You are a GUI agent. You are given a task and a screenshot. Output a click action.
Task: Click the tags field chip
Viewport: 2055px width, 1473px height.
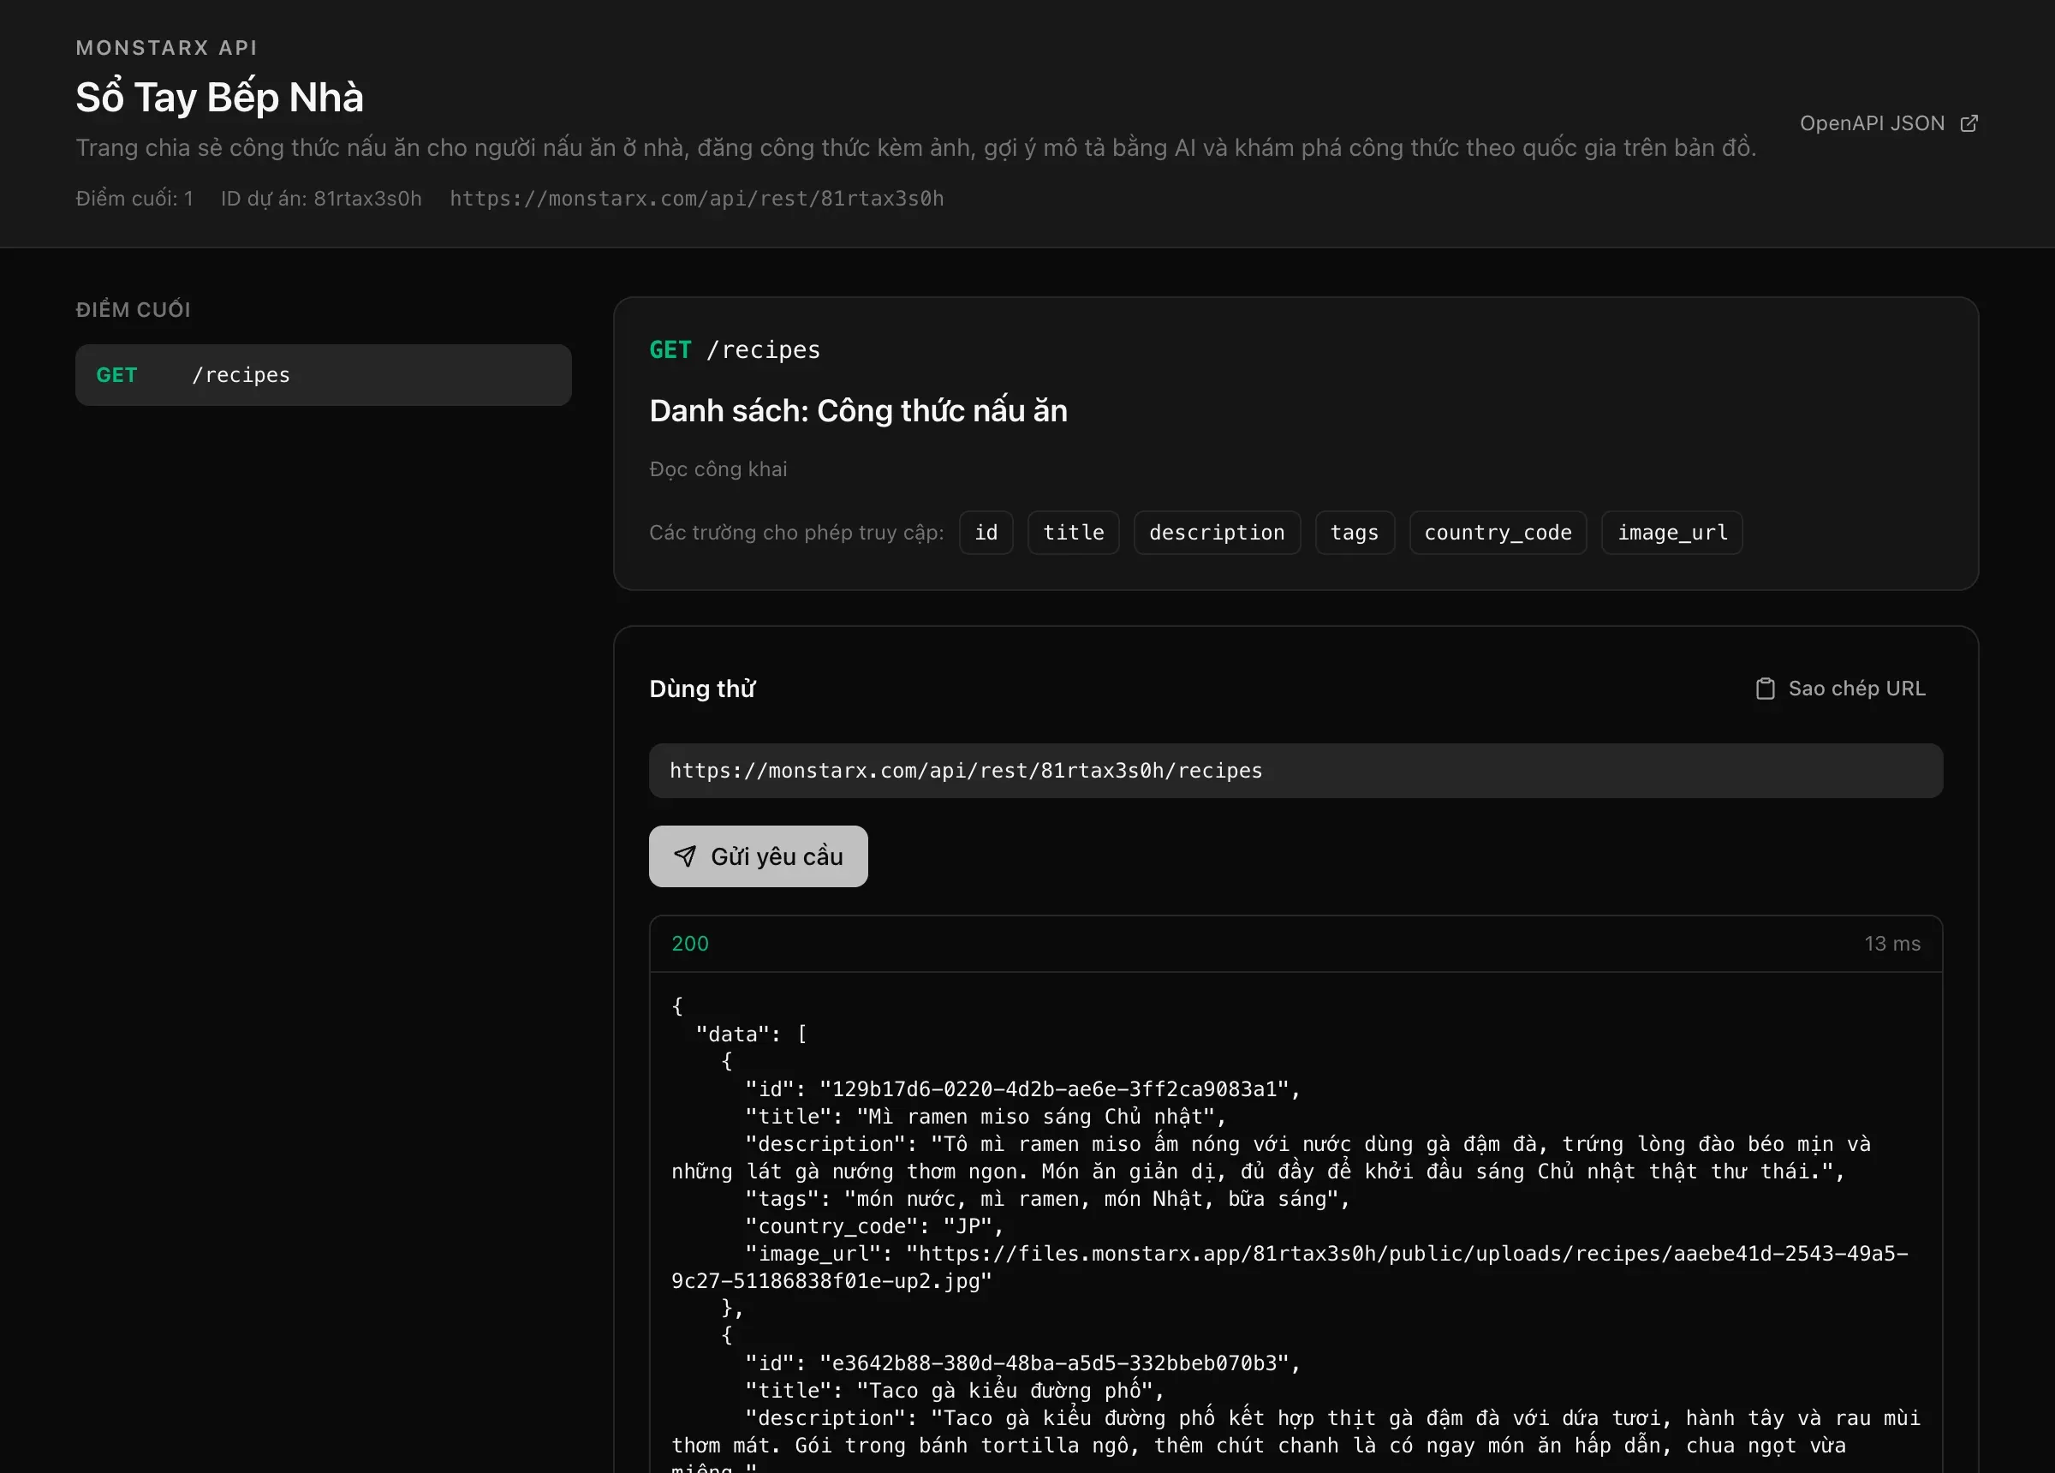[1355, 533]
